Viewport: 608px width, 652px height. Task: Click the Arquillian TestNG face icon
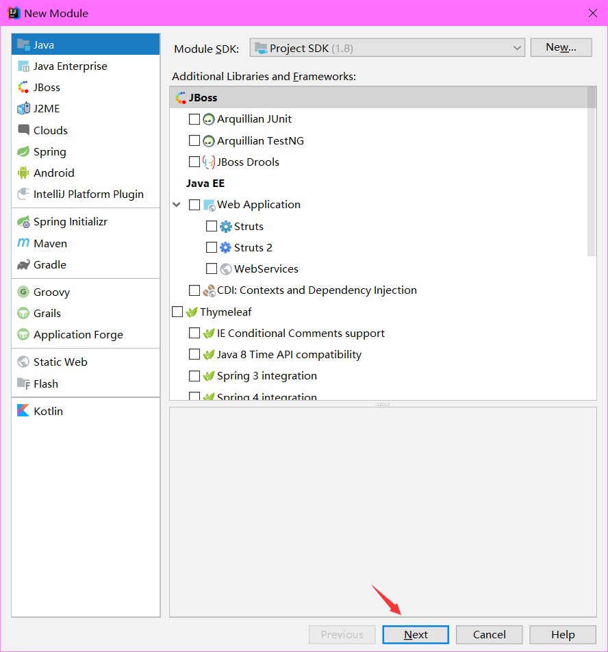pyautogui.click(x=209, y=141)
